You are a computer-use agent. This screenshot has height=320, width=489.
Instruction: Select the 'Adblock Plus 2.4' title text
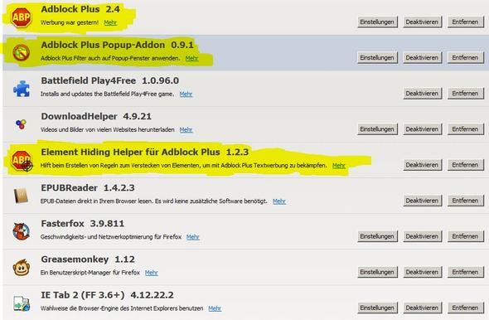point(80,9)
